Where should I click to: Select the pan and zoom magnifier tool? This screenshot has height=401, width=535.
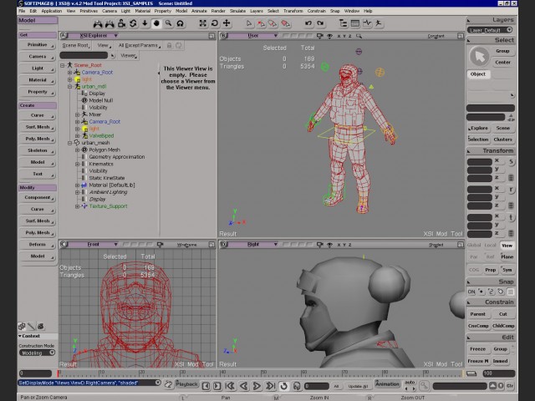point(168,23)
